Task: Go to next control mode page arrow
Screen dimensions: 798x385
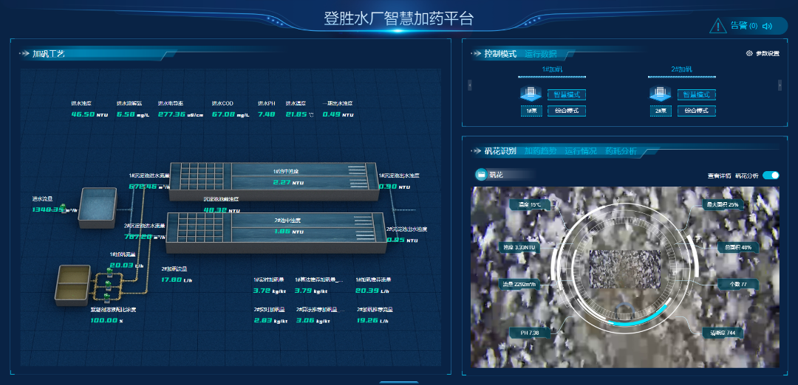Action: (780, 85)
